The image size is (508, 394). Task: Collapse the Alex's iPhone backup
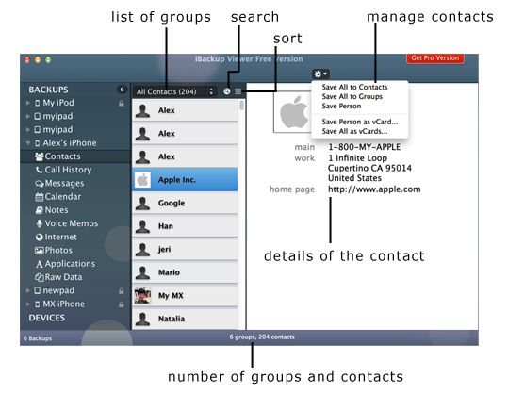tap(28, 143)
